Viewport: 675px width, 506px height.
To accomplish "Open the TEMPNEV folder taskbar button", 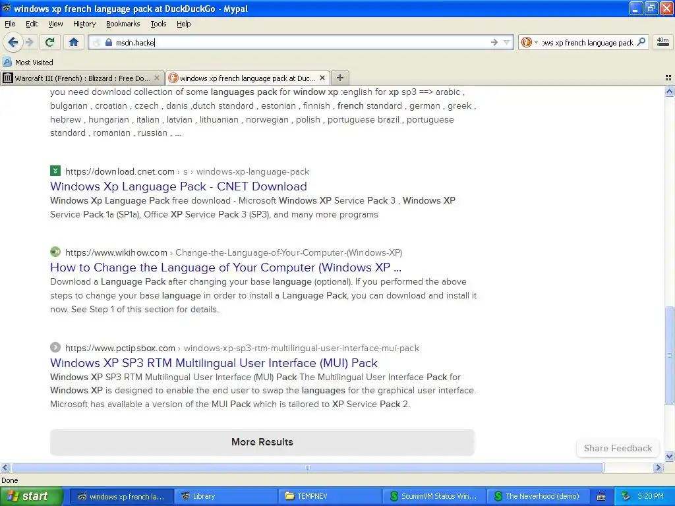I will click(x=330, y=496).
